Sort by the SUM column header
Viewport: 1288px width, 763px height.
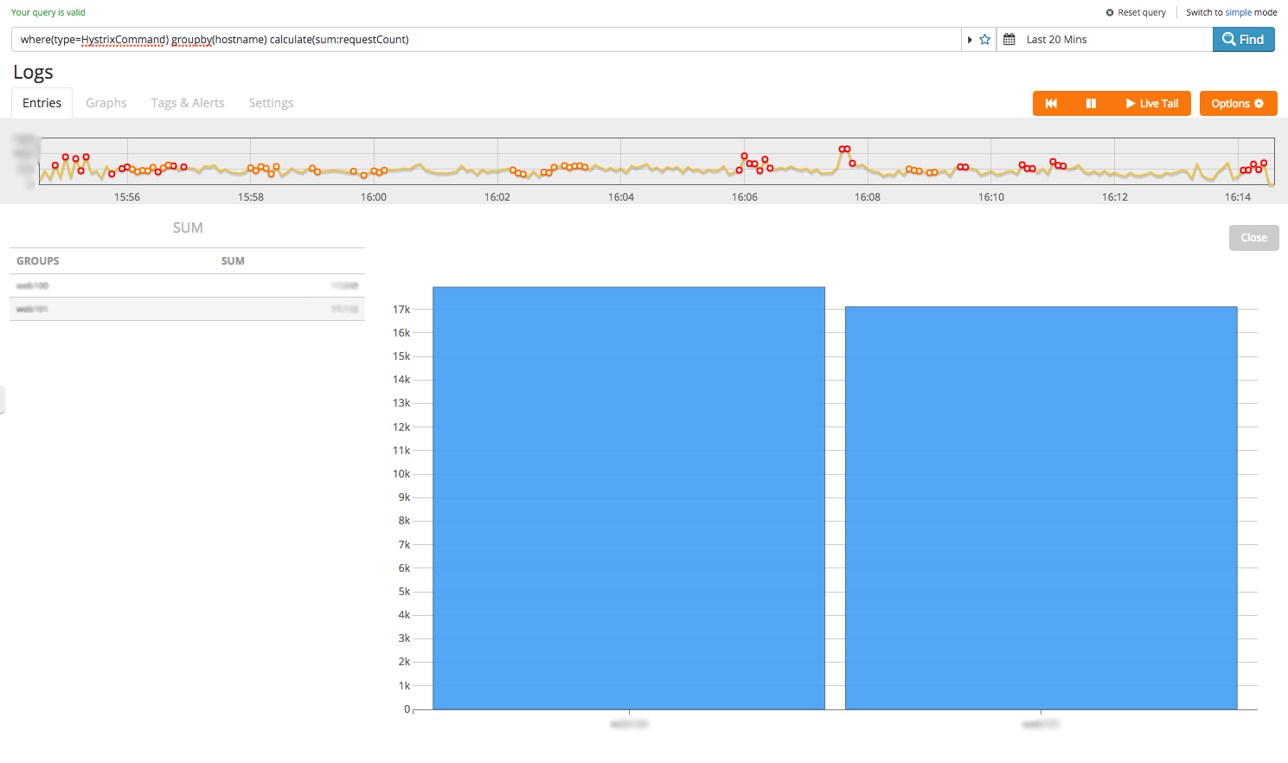[x=233, y=261]
